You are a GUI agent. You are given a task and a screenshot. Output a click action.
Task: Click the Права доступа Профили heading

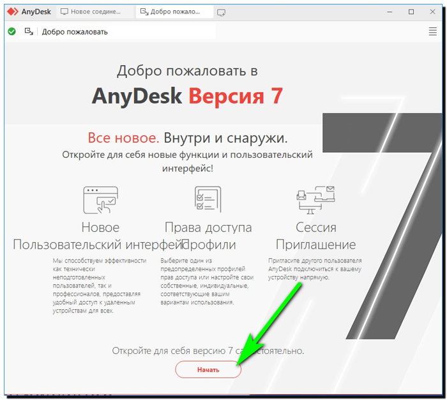[x=208, y=236]
